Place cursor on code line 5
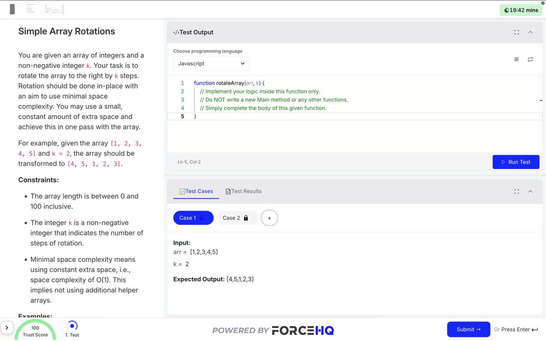Screen dimensions: 546x341 click(x=355, y=116)
